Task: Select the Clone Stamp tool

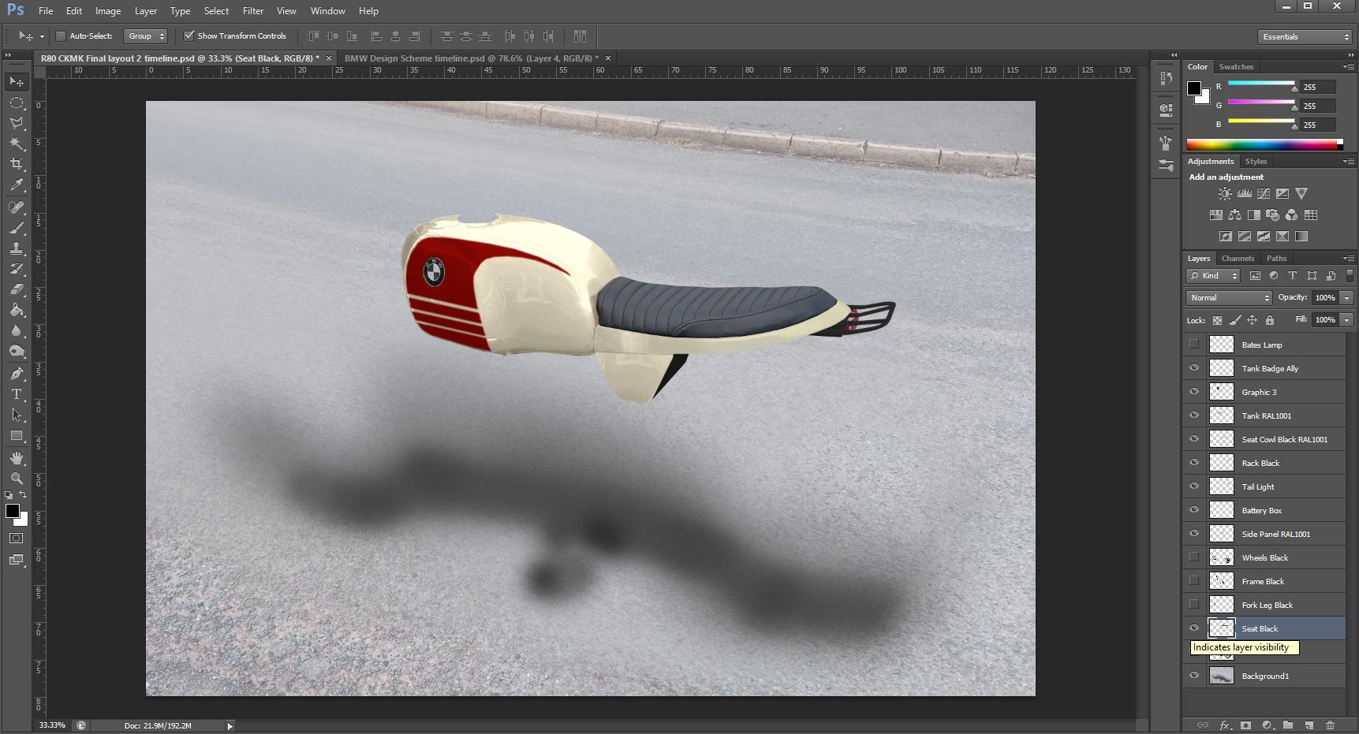Action: click(x=17, y=248)
